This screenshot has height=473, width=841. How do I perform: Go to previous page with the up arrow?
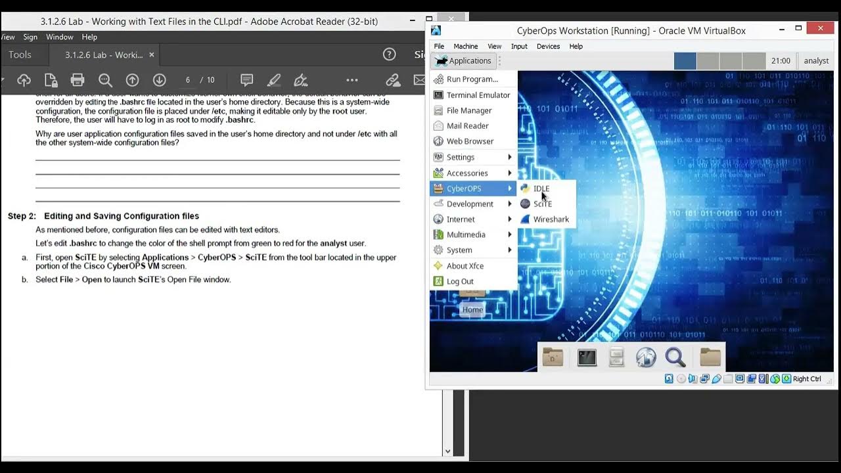tap(132, 80)
